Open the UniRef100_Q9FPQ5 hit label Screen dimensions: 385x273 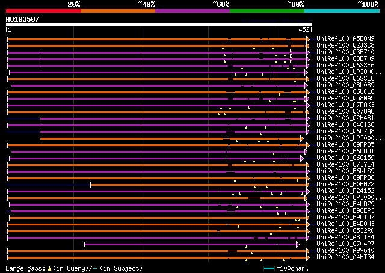pyautogui.click(x=345, y=144)
